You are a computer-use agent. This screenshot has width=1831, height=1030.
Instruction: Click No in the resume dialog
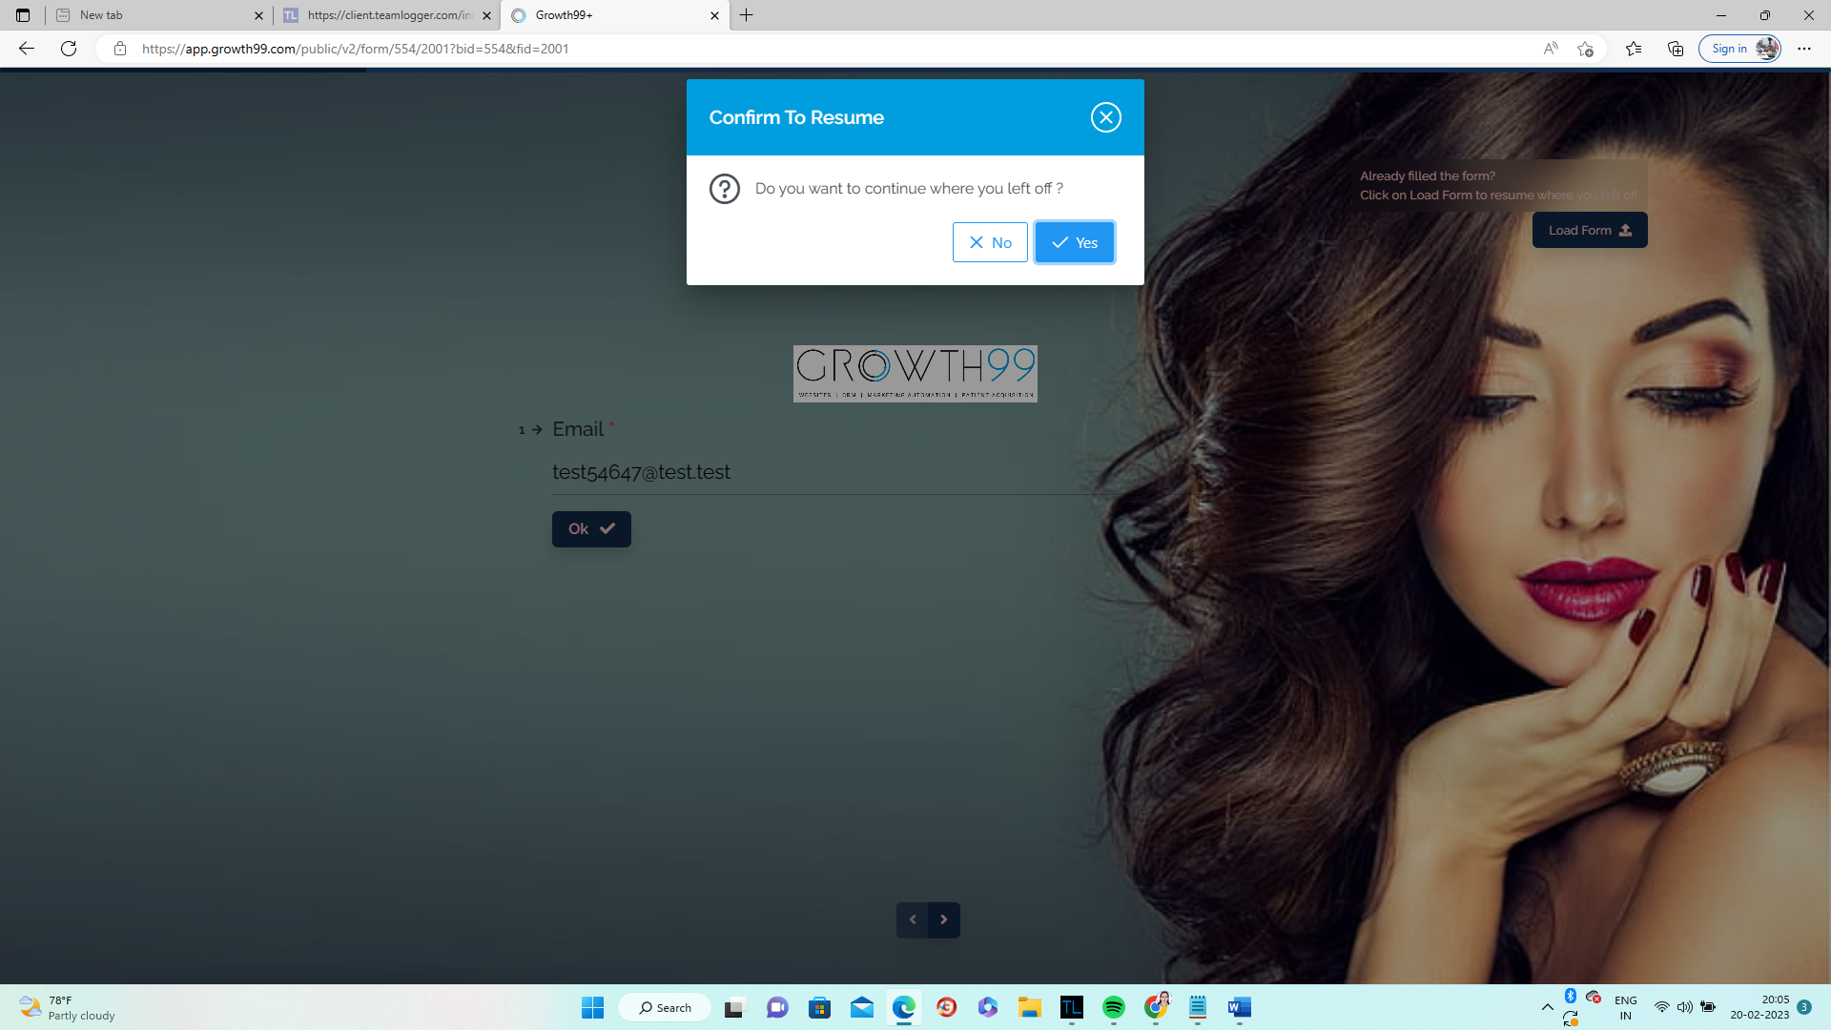[990, 242]
